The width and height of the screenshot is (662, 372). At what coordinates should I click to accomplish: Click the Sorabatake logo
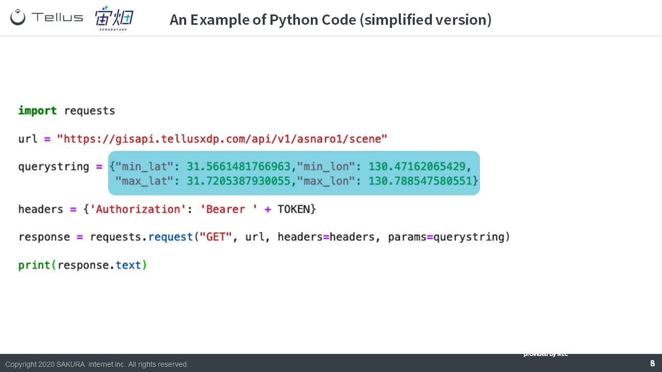pyautogui.click(x=114, y=18)
